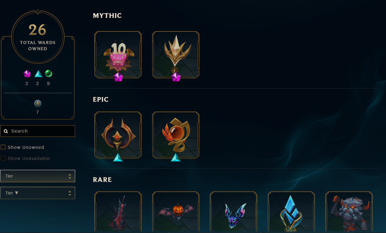Screen dimensions: 386x233
Task: Select the golden crown mythic ward
Action: tap(176, 54)
